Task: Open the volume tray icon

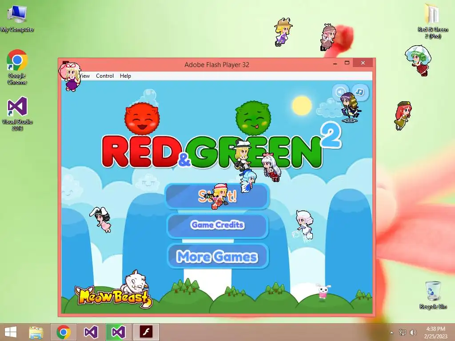Action: coord(413,333)
